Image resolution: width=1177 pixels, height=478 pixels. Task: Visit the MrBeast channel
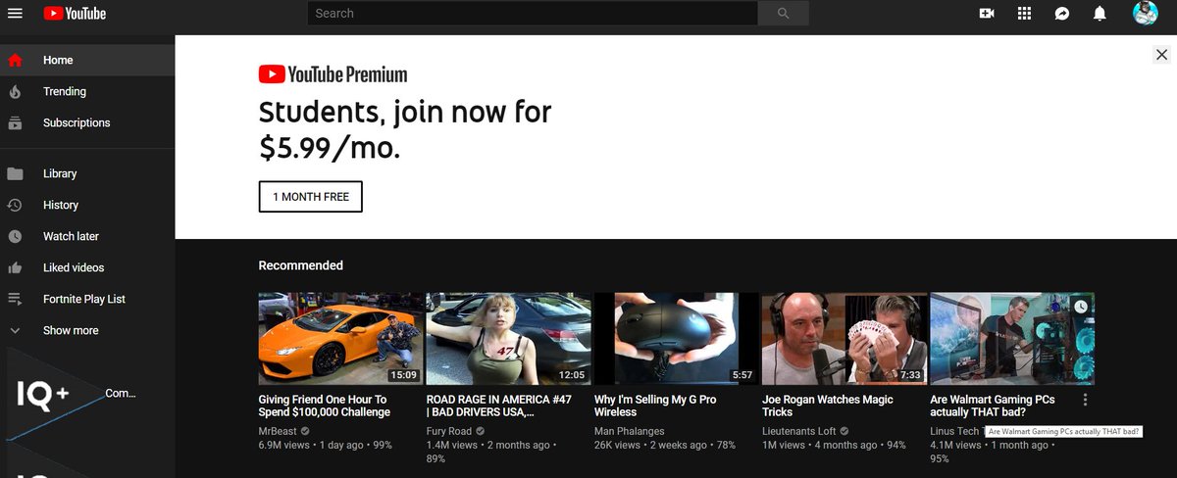[x=278, y=431]
